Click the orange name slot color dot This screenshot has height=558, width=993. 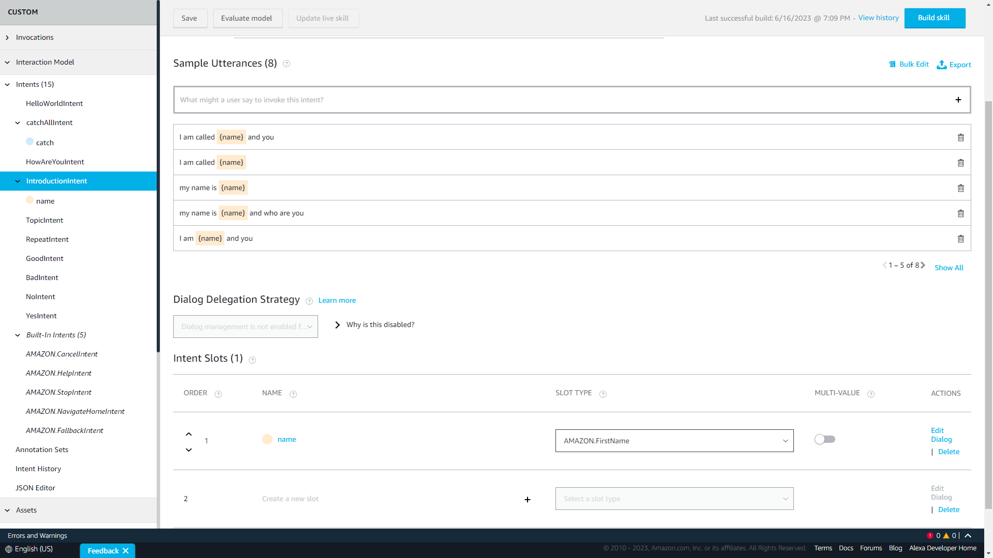[x=267, y=439]
